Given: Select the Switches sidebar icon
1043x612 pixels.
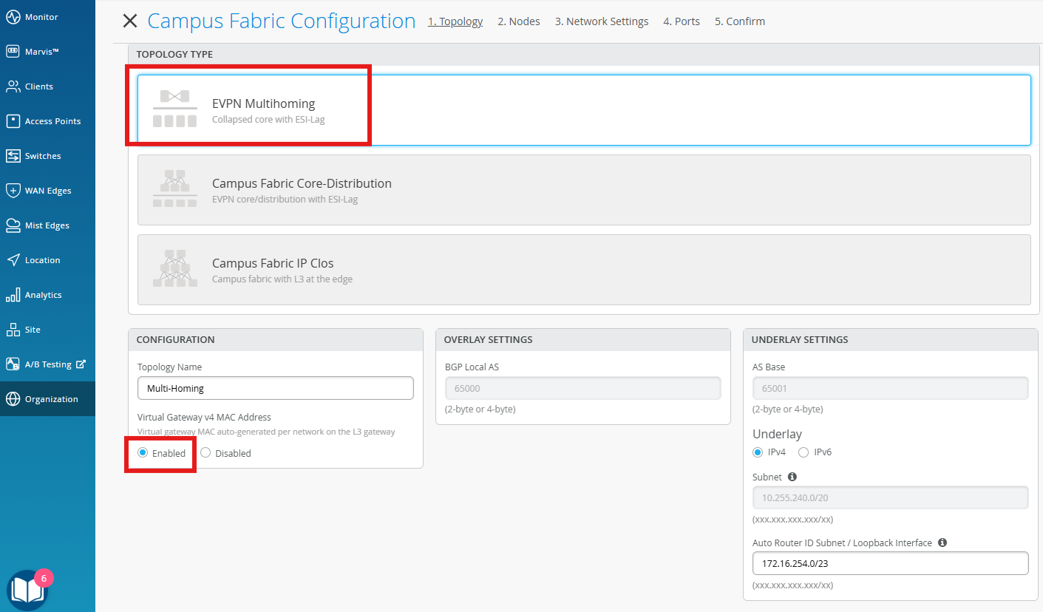Looking at the screenshot, I should (x=13, y=156).
